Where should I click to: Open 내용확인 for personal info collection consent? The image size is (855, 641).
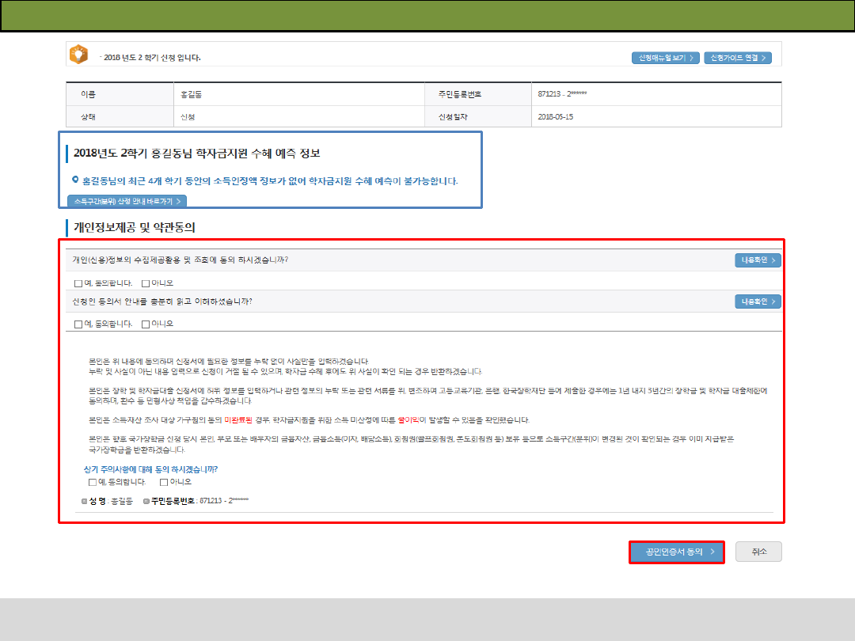pyautogui.click(x=758, y=260)
